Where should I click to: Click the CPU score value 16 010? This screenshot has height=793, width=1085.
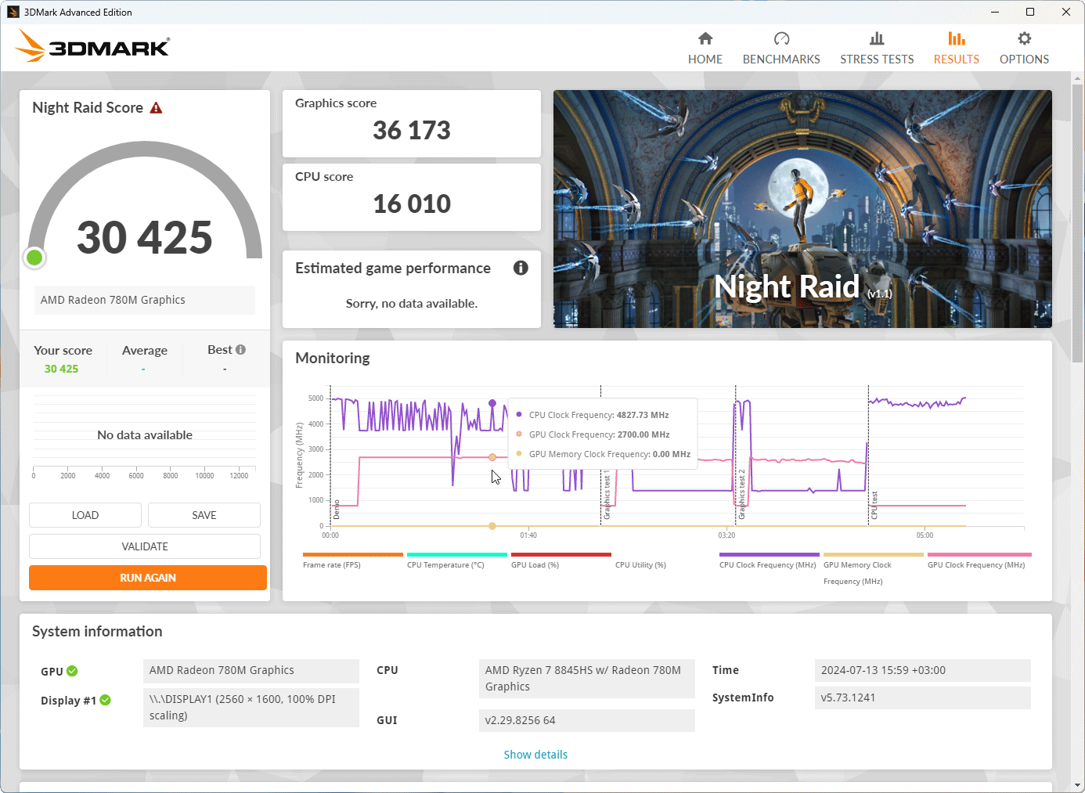click(x=412, y=204)
